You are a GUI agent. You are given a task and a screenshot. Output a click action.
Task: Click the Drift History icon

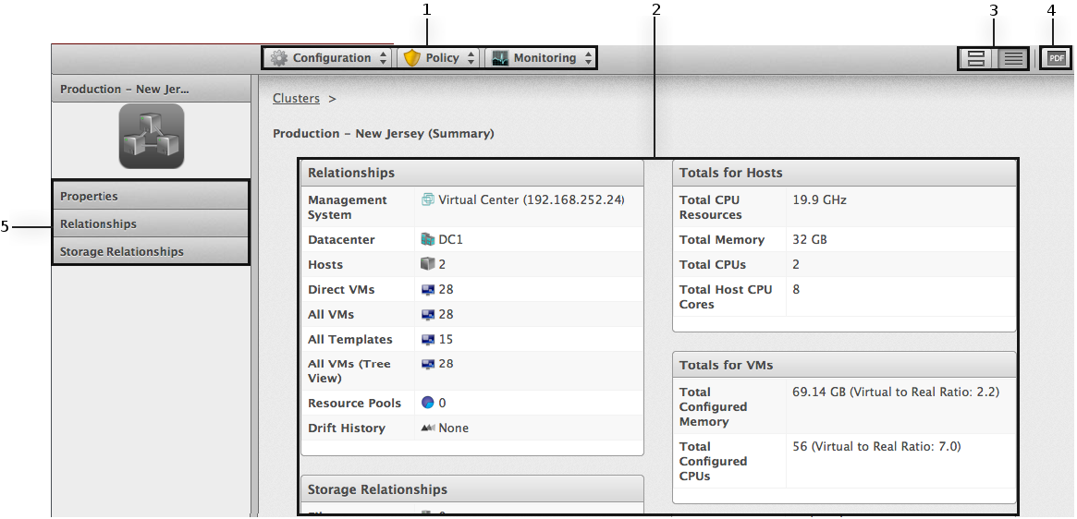pos(427,428)
